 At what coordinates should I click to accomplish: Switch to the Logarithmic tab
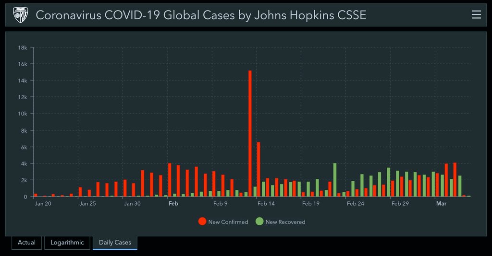pyautogui.click(x=67, y=243)
